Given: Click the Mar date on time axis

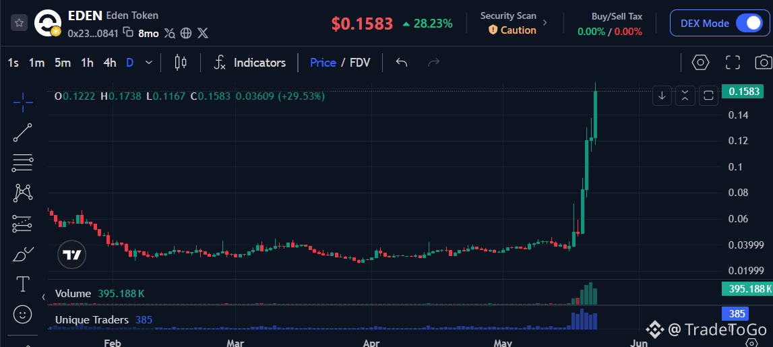Looking at the screenshot, I should click(x=236, y=343).
